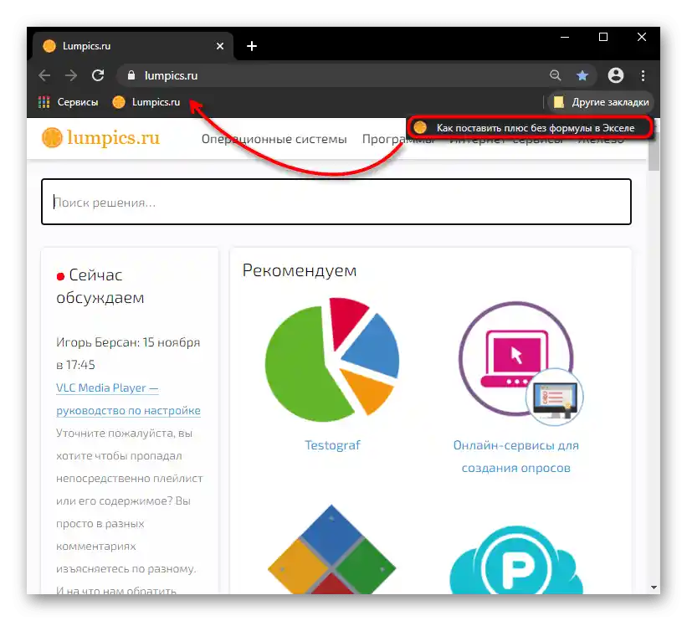Open the Операционные системы menu item
This screenshot has height=621, width=687.
274,139
